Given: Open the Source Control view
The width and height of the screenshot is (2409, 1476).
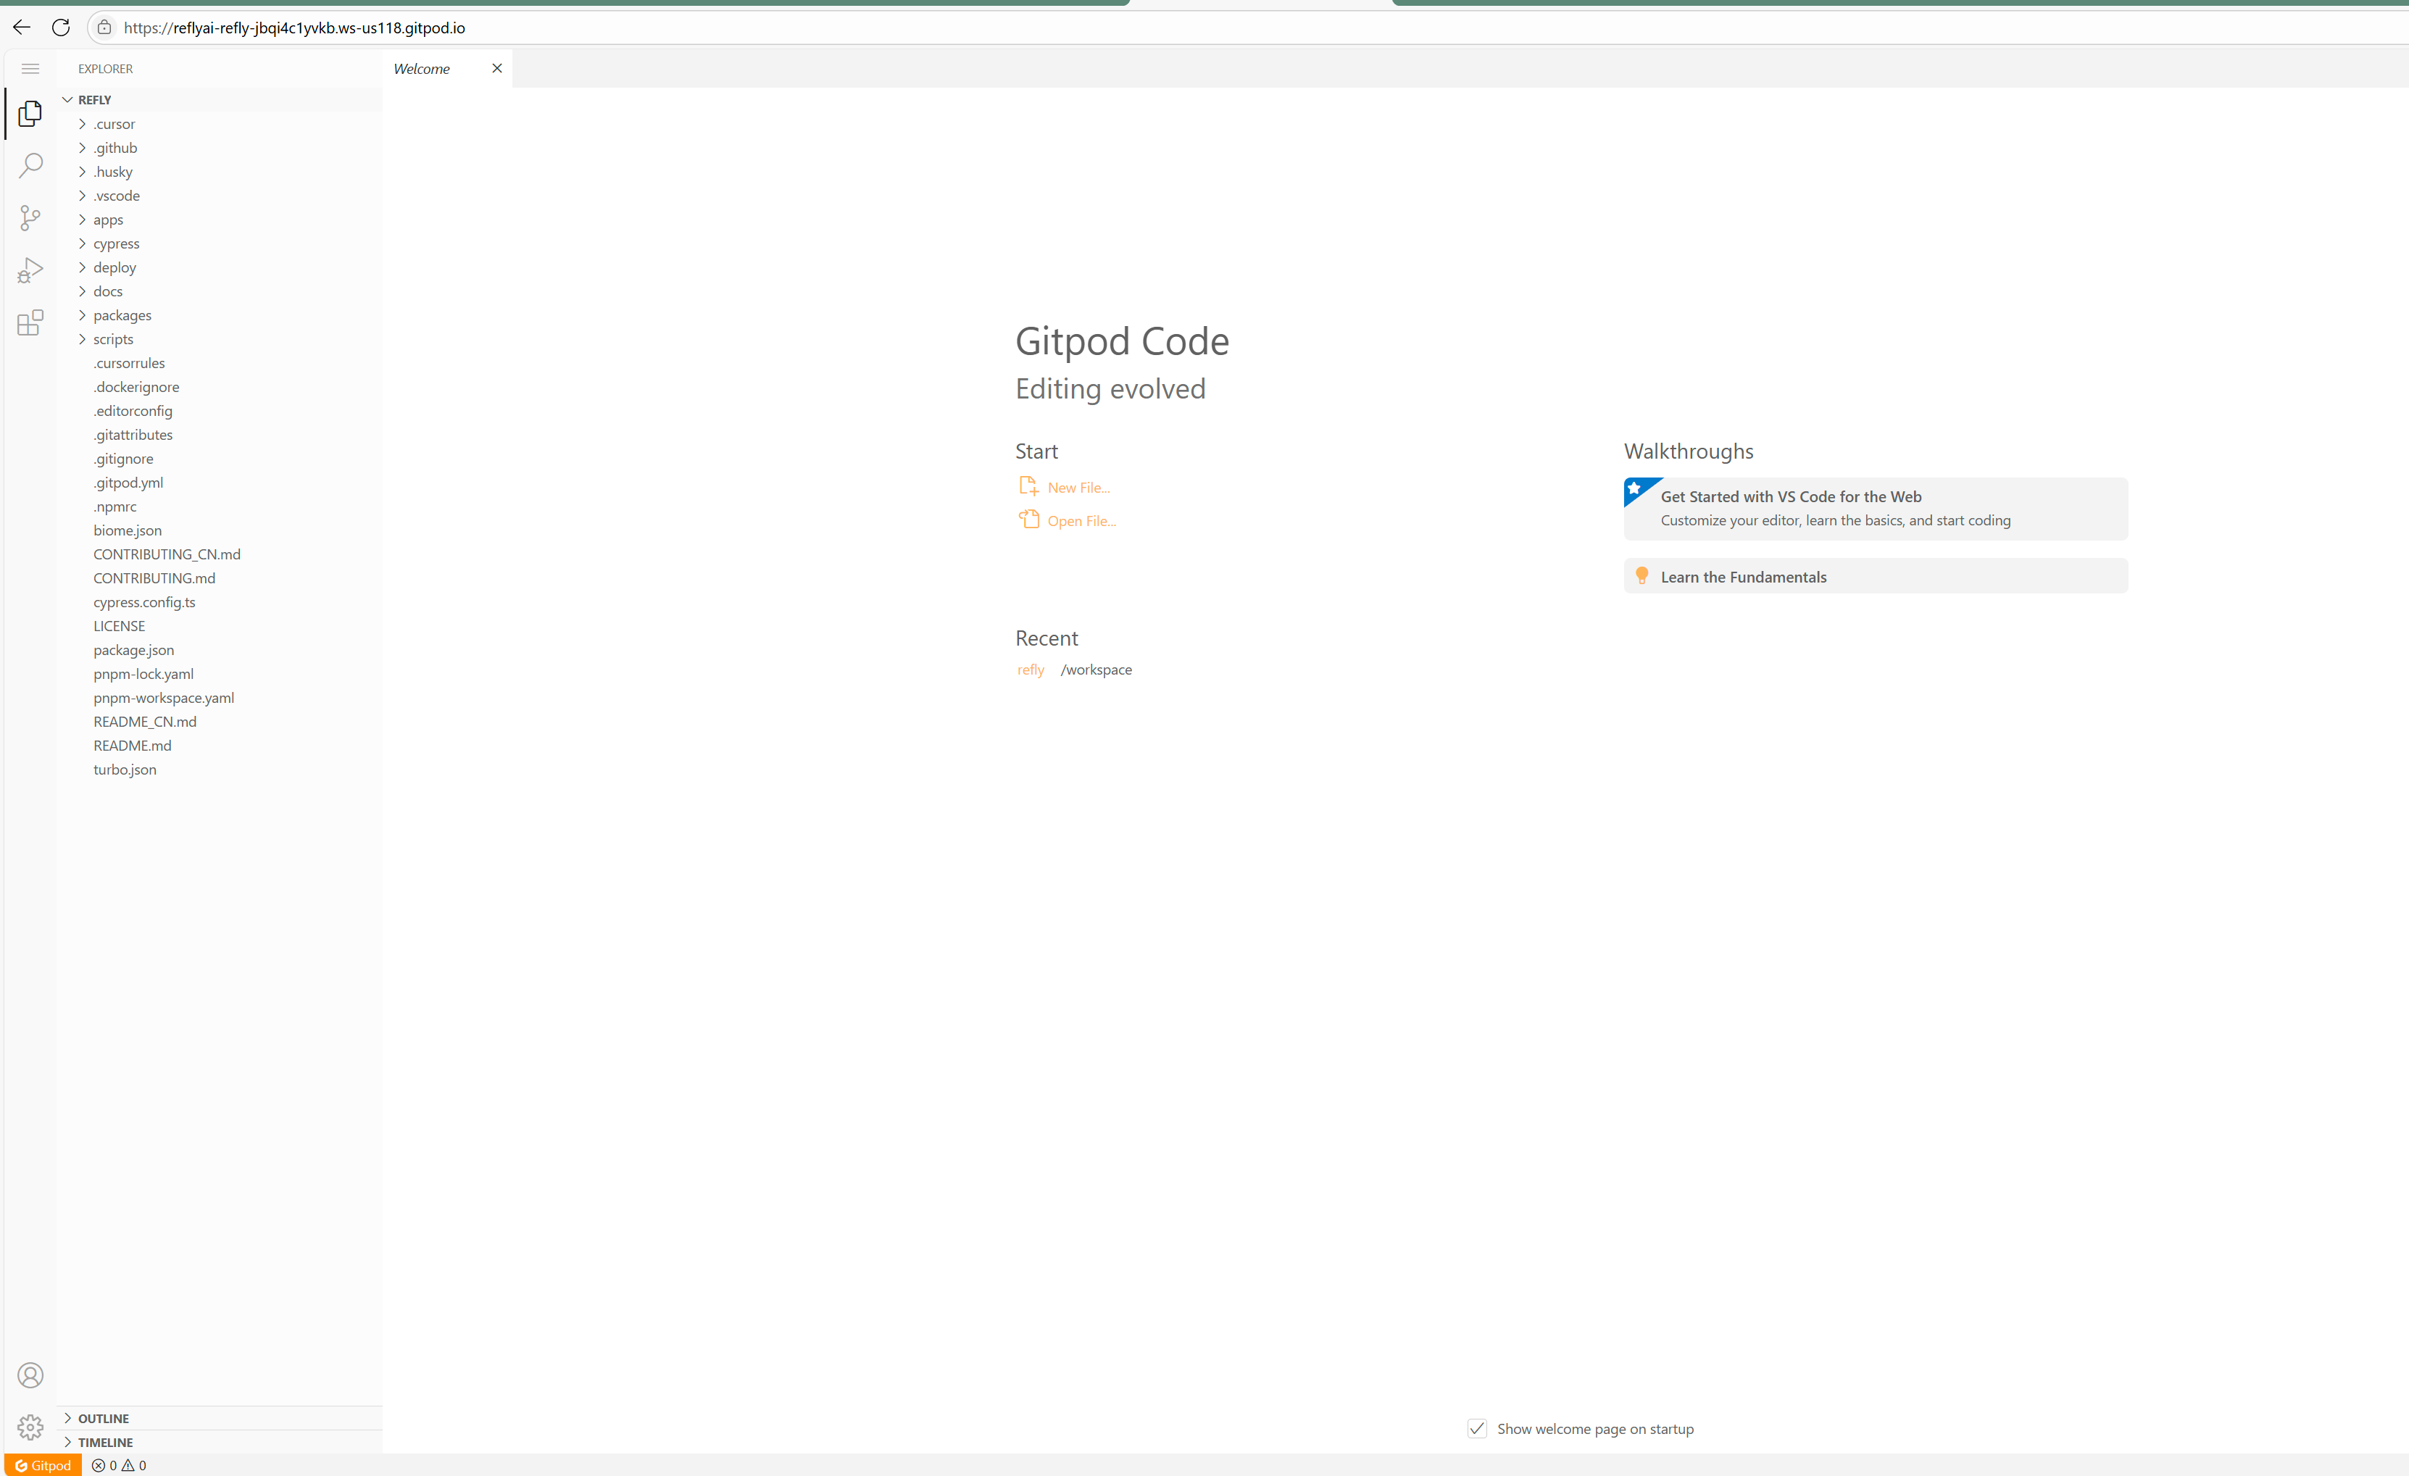Looking at the screenshot, I should (30, 217).
